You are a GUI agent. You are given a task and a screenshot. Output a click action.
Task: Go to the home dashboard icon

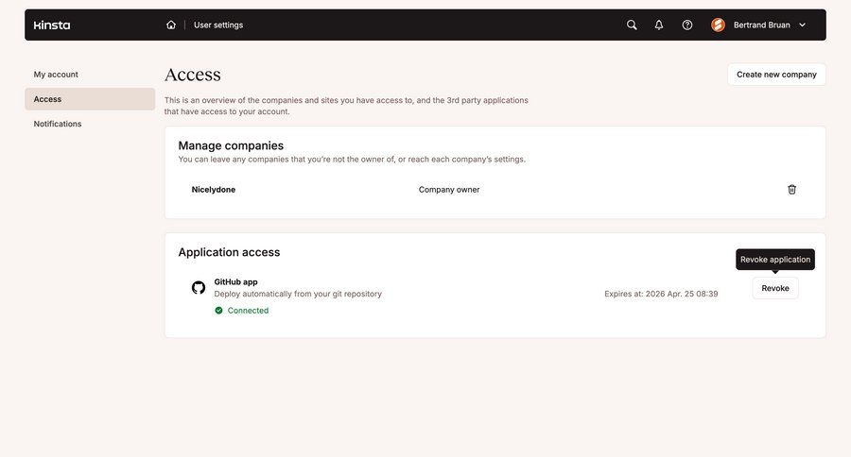pyautogui.click(x=171, y=25)
